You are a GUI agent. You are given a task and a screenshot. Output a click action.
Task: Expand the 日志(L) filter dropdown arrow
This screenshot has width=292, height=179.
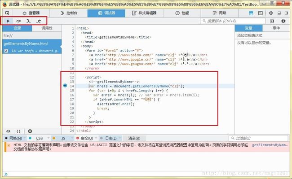[x=120, y=138]
